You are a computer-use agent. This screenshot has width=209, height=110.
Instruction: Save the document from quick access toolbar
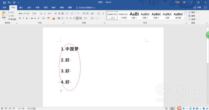pos(4,2)
